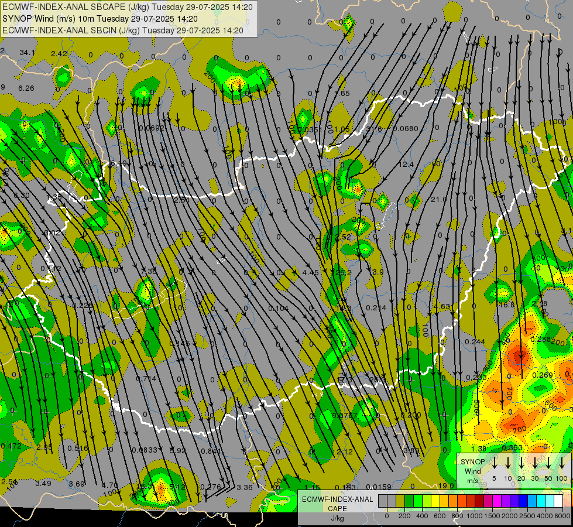
Task: Click the map value 0.714
Action: pyautogui.click(x=146, y=378)
